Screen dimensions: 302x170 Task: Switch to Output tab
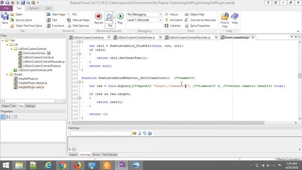point(73,154)
